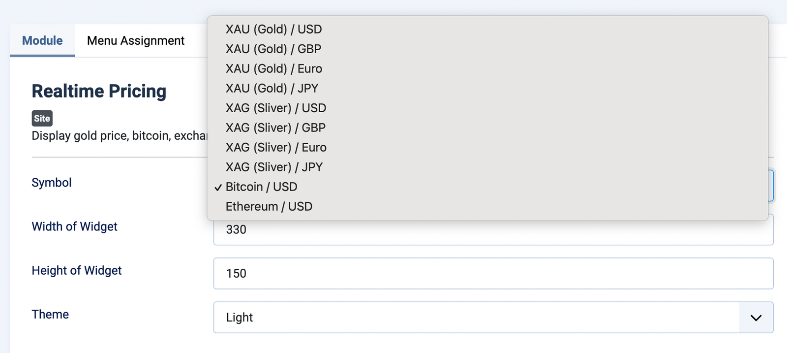Select the checked Bitcoin / USD entry
The image size is (787, 353).
[x=261, y=187]
